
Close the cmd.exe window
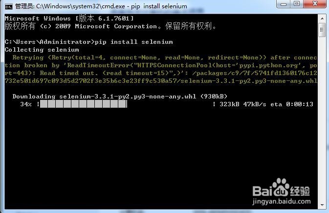[315, 4]
